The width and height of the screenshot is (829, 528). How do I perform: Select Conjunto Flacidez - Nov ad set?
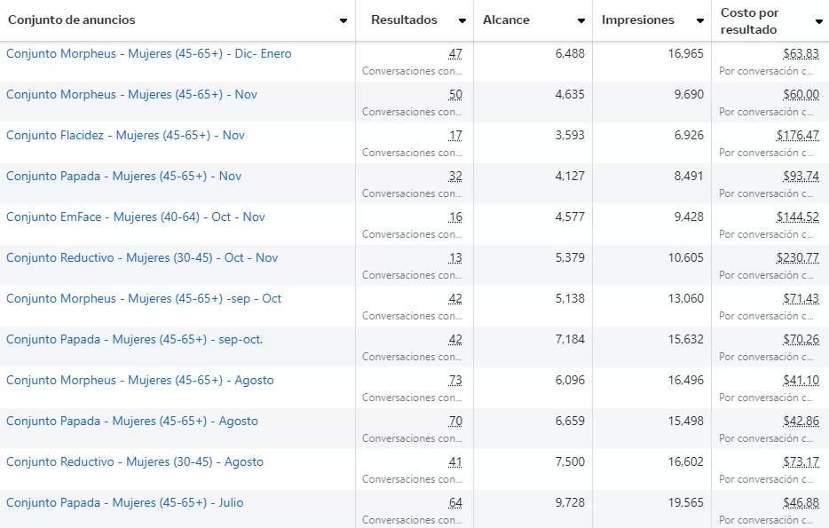125,136
